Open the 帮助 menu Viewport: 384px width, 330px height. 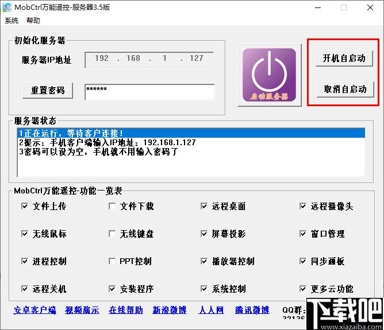click(33, 21)
